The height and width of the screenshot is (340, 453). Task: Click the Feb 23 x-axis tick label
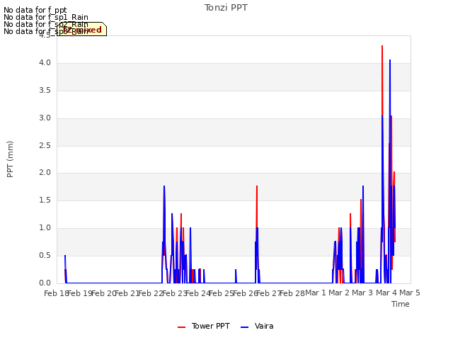click(174, 293)
